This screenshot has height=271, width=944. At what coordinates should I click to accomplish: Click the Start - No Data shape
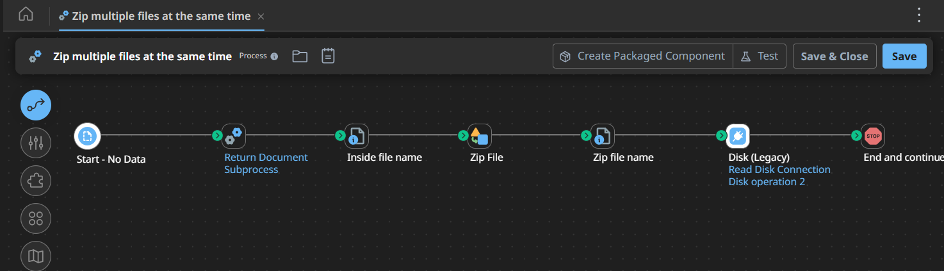point(87,136)
